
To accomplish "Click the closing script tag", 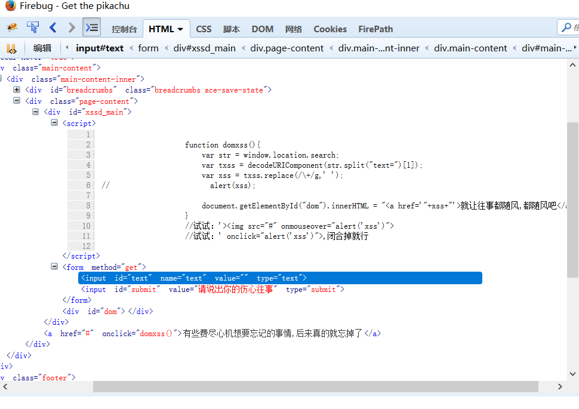I will click(x=81, y=256).
